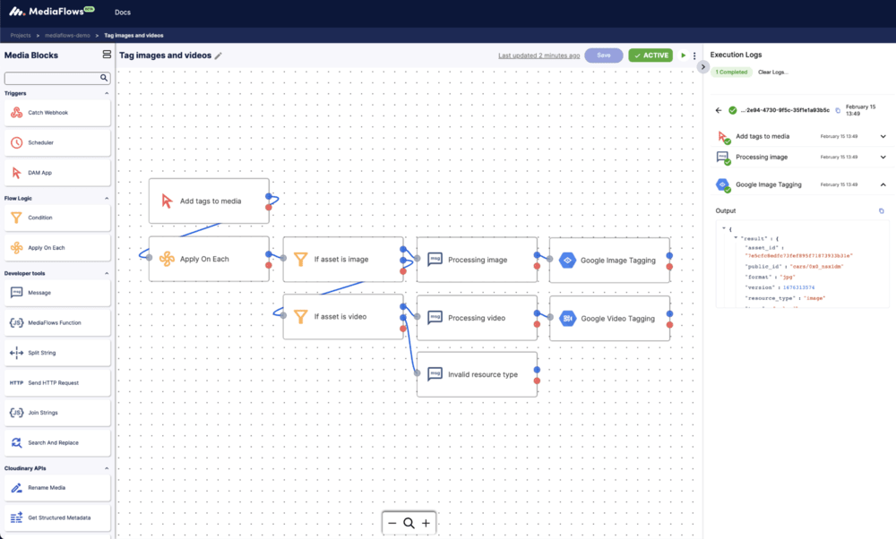Toggle the ACTIVE status button
Viewport: 896px width, 539px height.
tap(650, 56)
